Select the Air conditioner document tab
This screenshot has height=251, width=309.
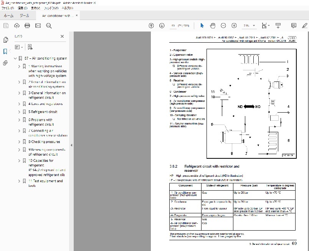point(58,16)
